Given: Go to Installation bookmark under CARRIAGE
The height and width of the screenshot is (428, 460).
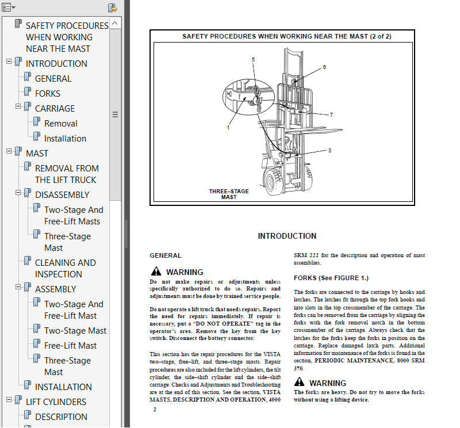Looking at the screenshot, I should coord(65,139).
